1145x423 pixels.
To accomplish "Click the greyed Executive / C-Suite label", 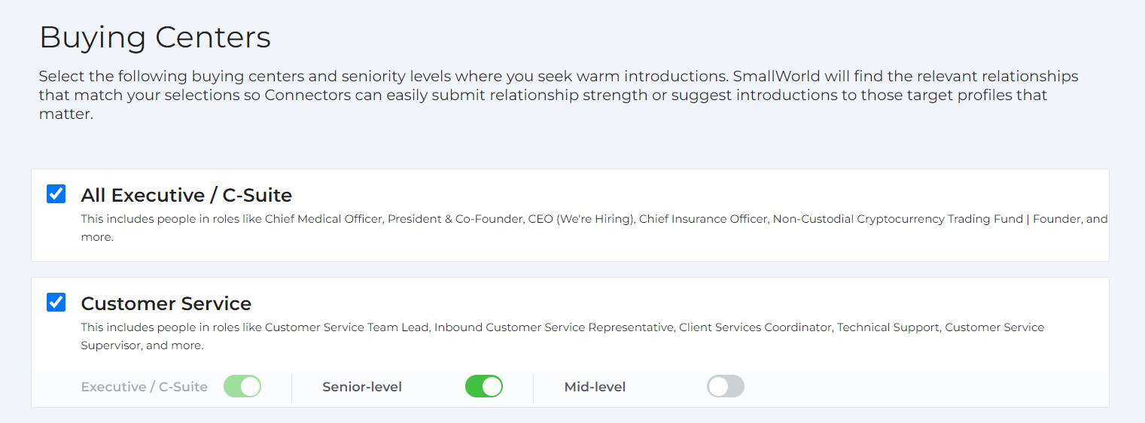I will [x=144, y=387].
